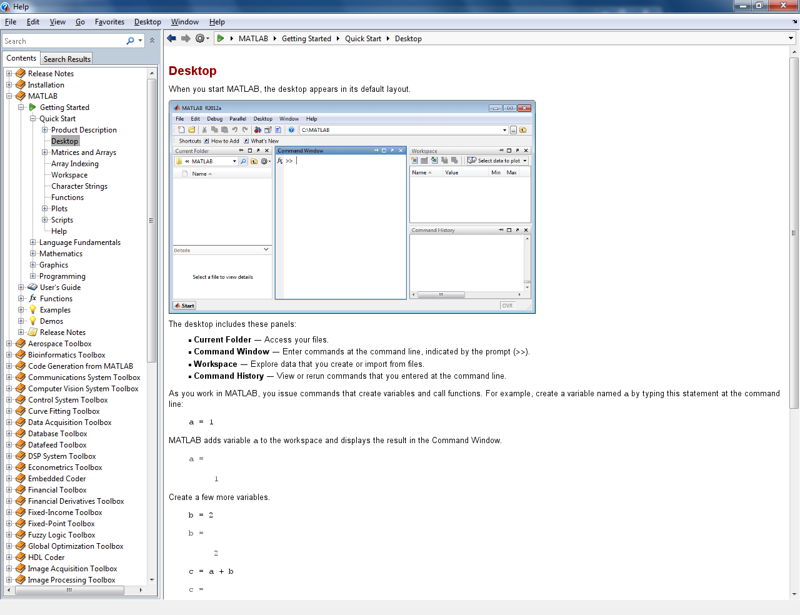Open the breadcrumb bar dropdown at far right
This screenshot has width=800, height=615.
(791, 38)
